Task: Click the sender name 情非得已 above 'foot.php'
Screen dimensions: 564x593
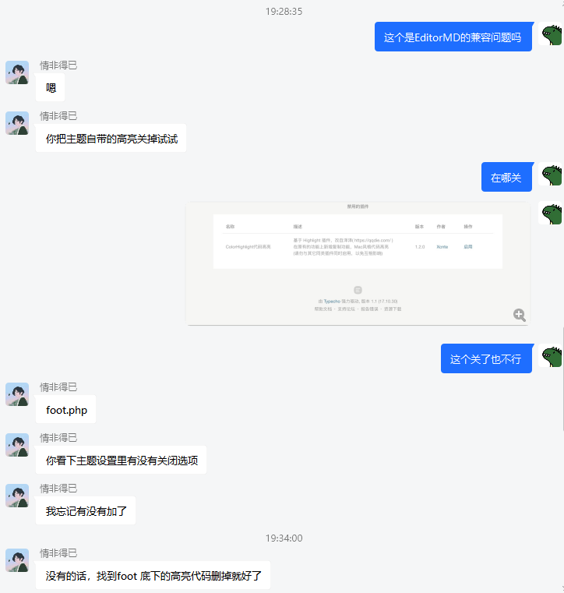Action: coord(58,387)
